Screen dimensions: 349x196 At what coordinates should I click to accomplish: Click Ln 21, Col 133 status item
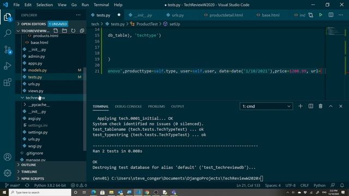click(x=248, y=185)
